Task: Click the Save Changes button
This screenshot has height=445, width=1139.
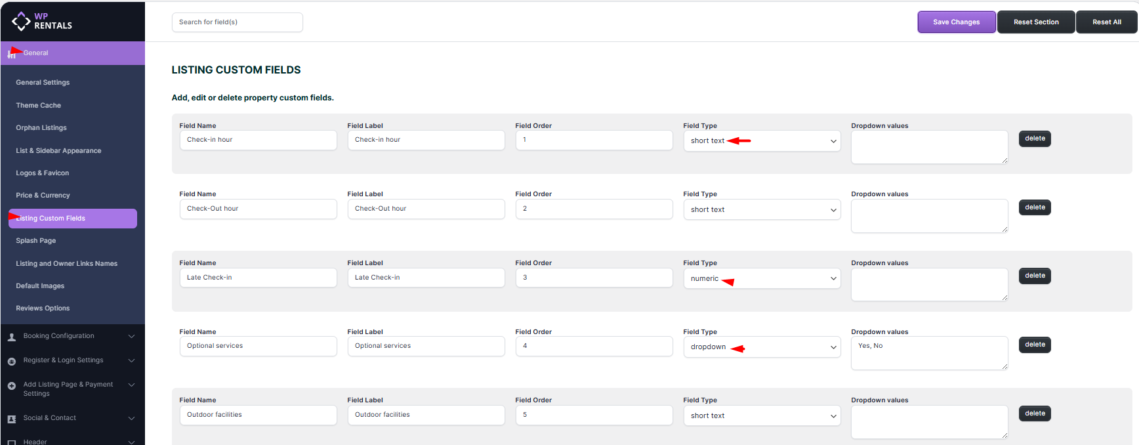Action: click(956, 22)
